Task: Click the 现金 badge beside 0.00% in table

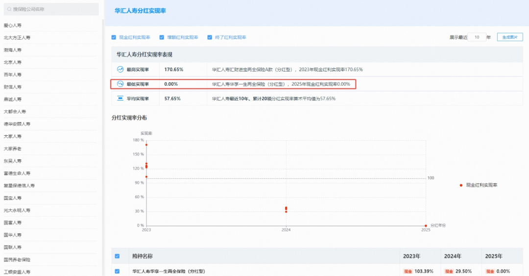Action: tap(490, 271)
